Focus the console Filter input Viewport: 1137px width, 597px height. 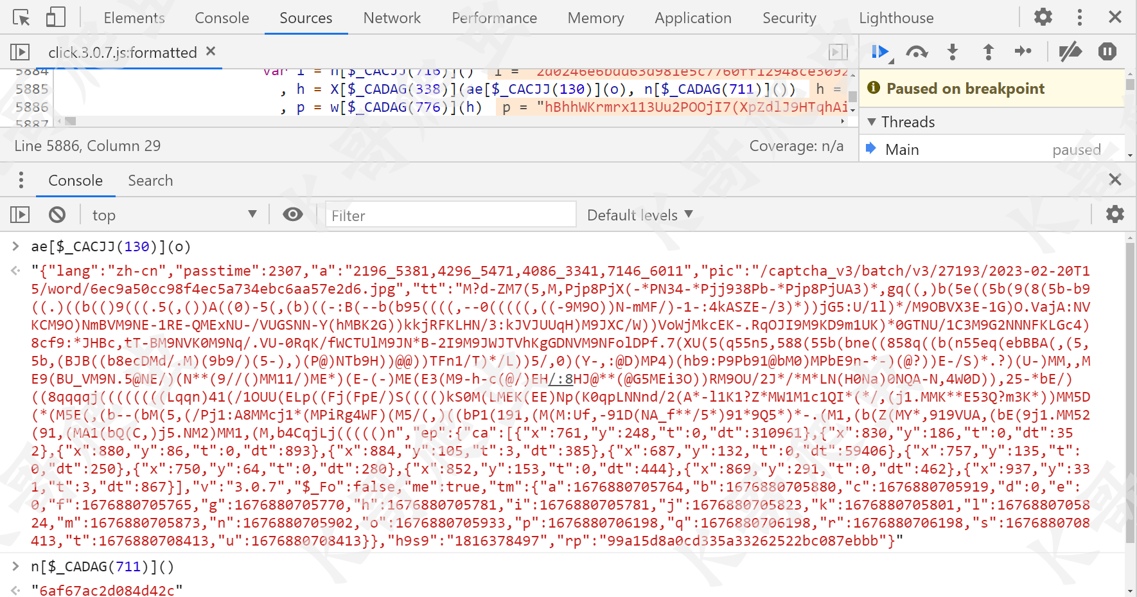pos(450,215)
